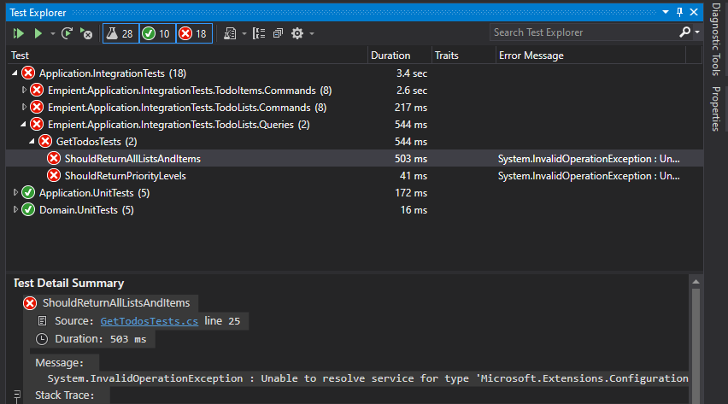The image size is (728, 404).
Task: Sort by the Duration column header
Action: (400, 56)
